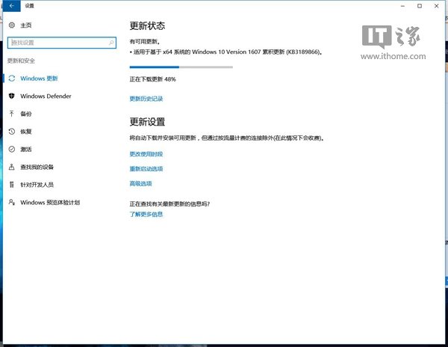Viewport: 448px width, 347px height.
Task: Click the For developers tools icon
Action: point(11,185)
